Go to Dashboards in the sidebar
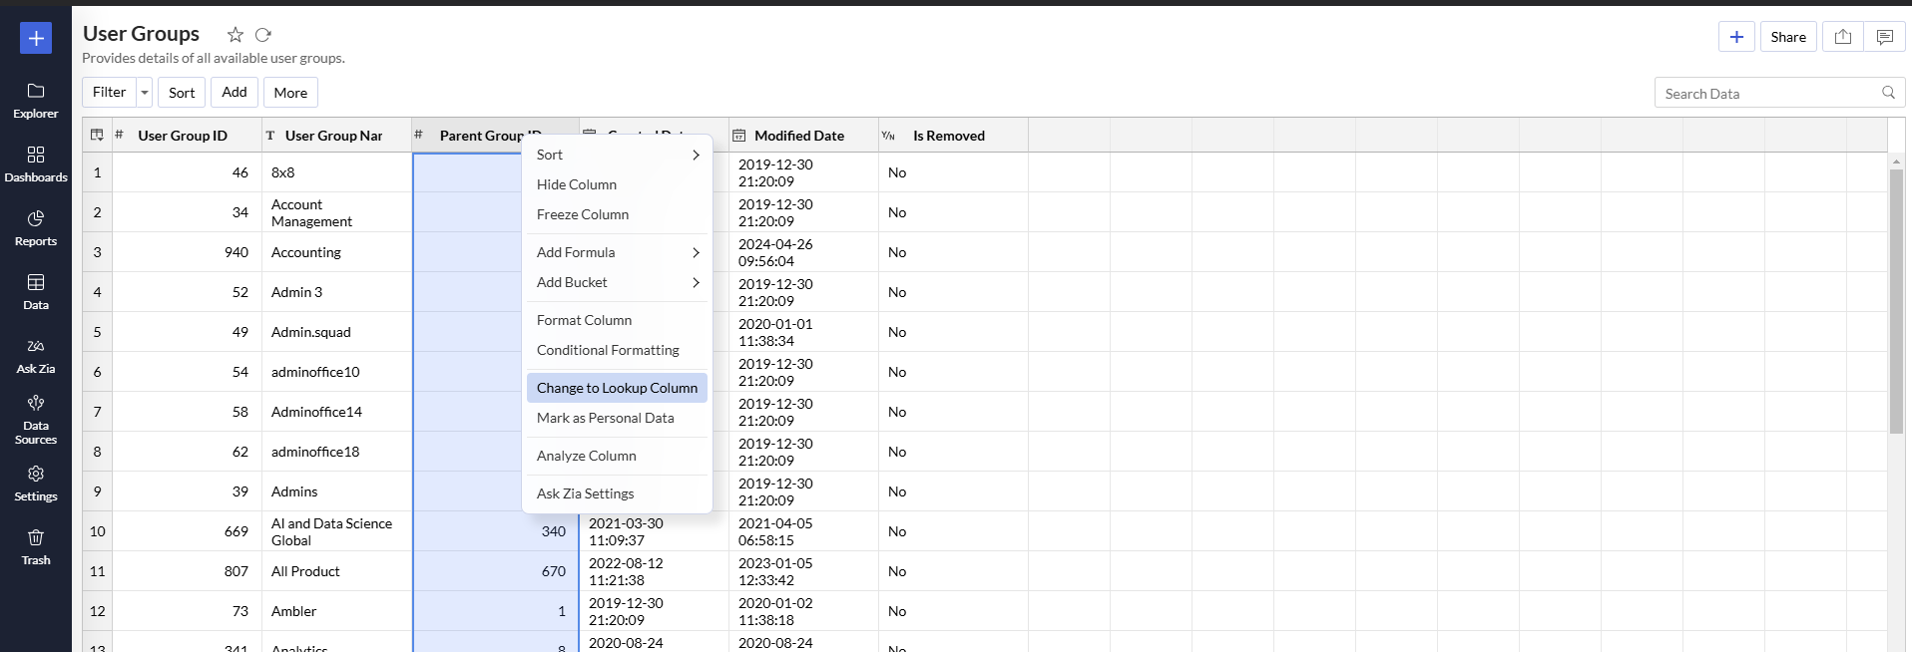This screenshot has height=652, width=1912. (x=36, y=163)
